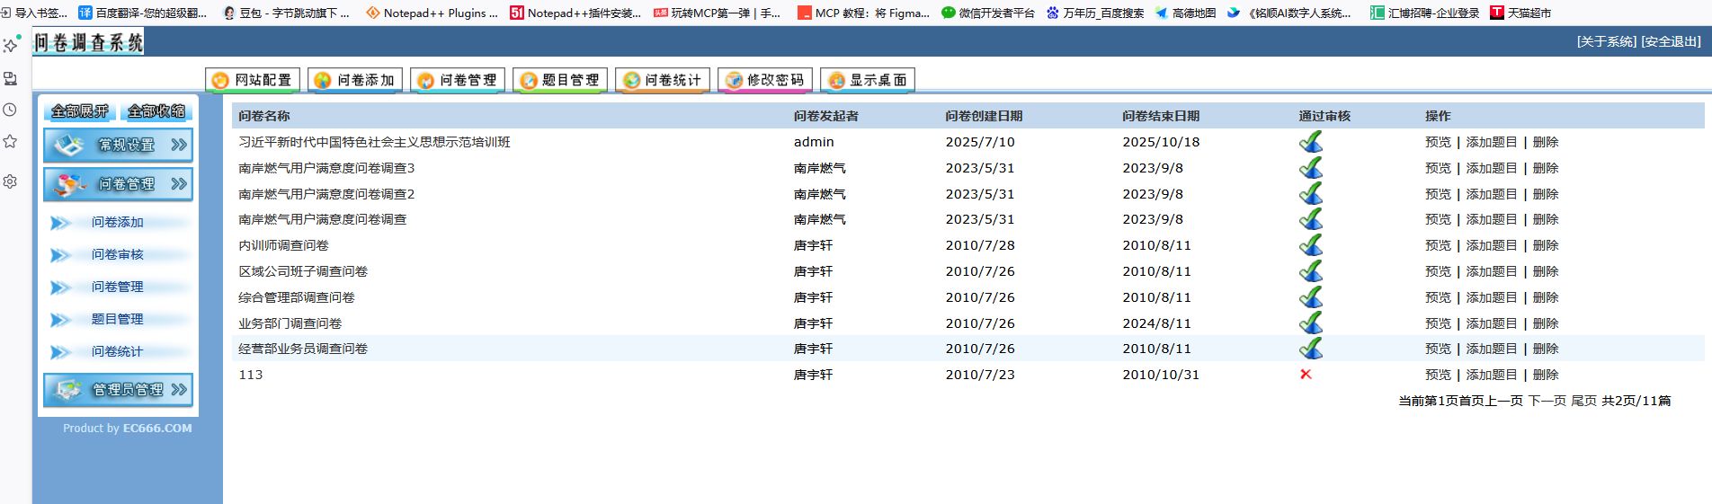Delete the 经营部业务员调查问卷 survey
Screen dimensions: 1712x504
pyautogui.click(x=1546, y=349)
